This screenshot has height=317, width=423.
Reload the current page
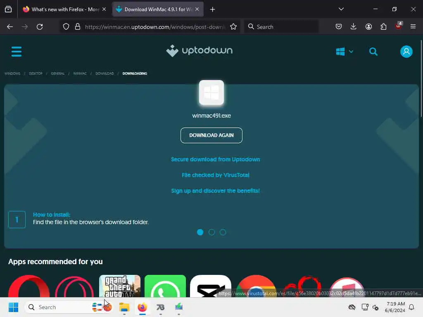[x=40, y=27]
